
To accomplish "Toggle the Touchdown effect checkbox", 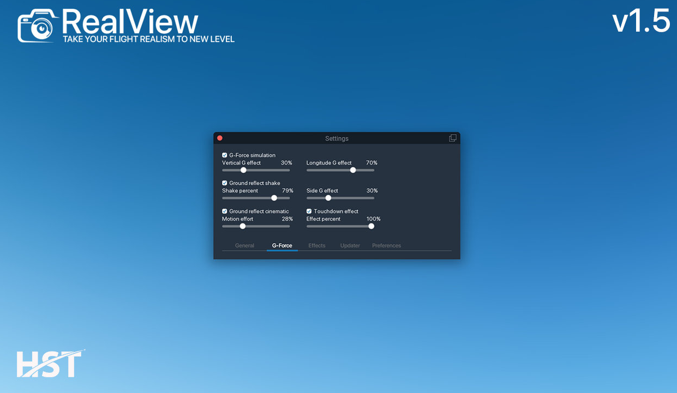I will coord(309,211).
